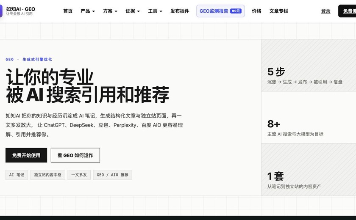This screenshot has height=220, width=356.
Task: Expand the 证据 dropdown menu
Action: (133, 11)
